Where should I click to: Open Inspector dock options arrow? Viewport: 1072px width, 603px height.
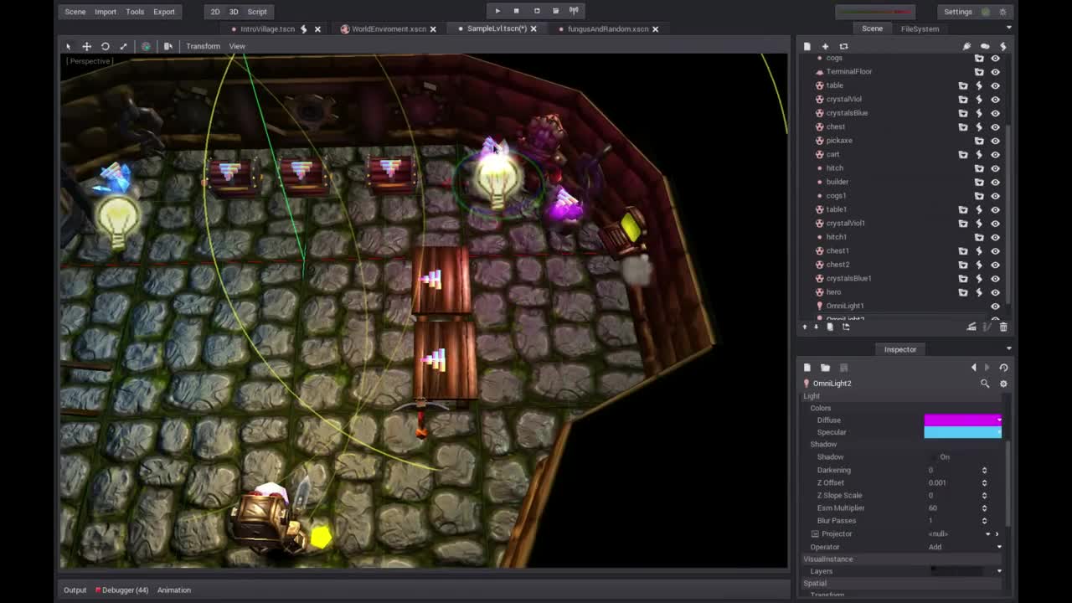(x=1008, y=349)
